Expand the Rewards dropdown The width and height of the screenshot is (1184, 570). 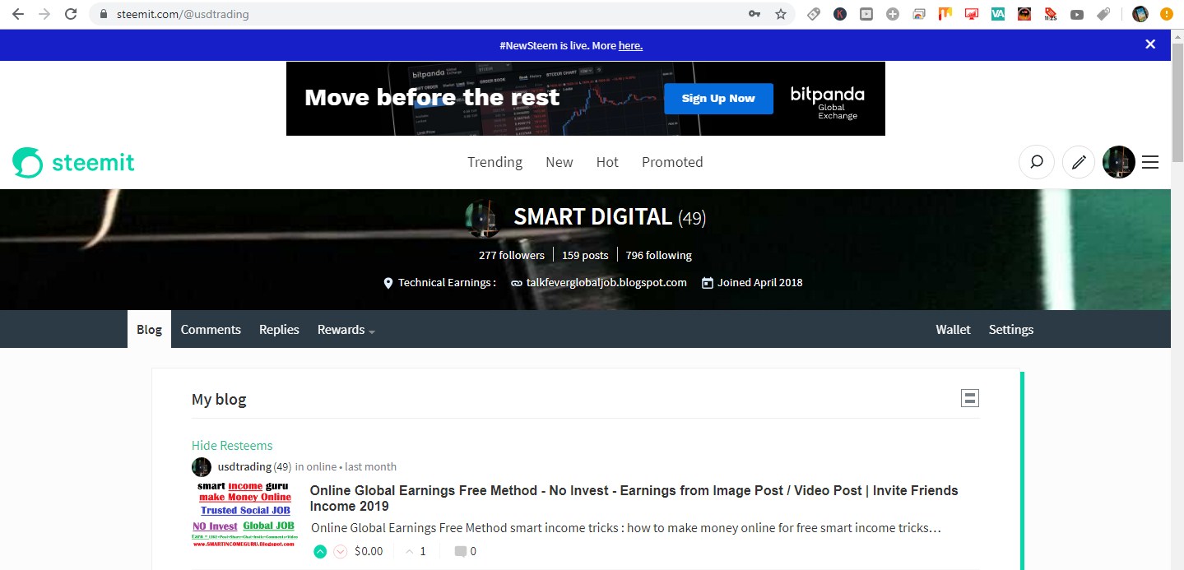[x=345, y=329]
